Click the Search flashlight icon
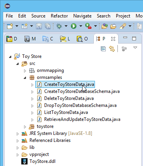This screenshot has width=143, height=166. pyautogui.click(x=123, y=26)
